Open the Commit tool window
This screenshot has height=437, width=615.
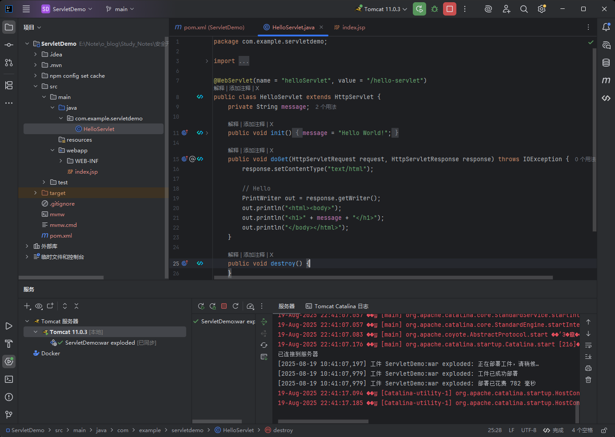click(x=9, y=45)
